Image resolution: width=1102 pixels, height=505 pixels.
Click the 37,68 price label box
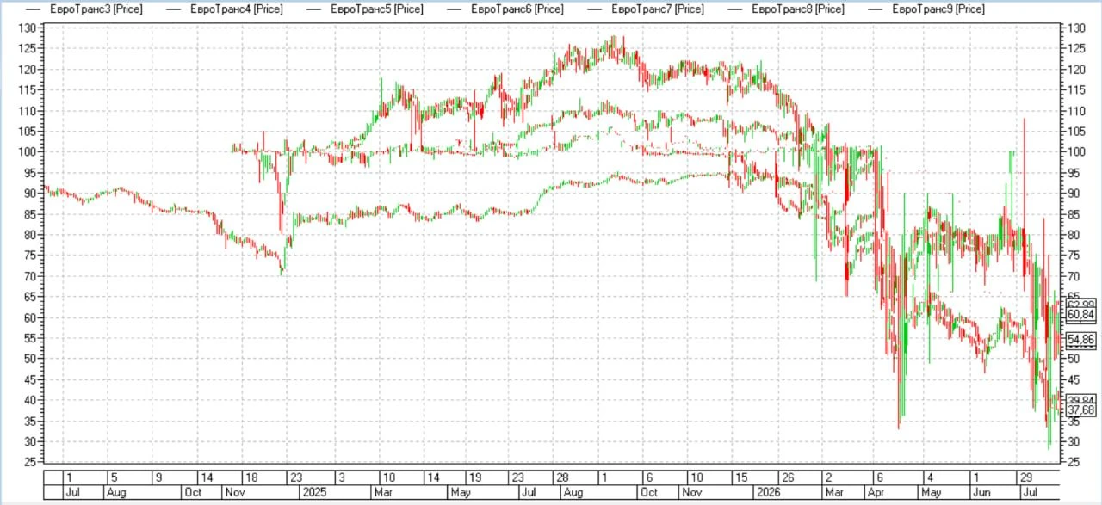coord(1080,410)
